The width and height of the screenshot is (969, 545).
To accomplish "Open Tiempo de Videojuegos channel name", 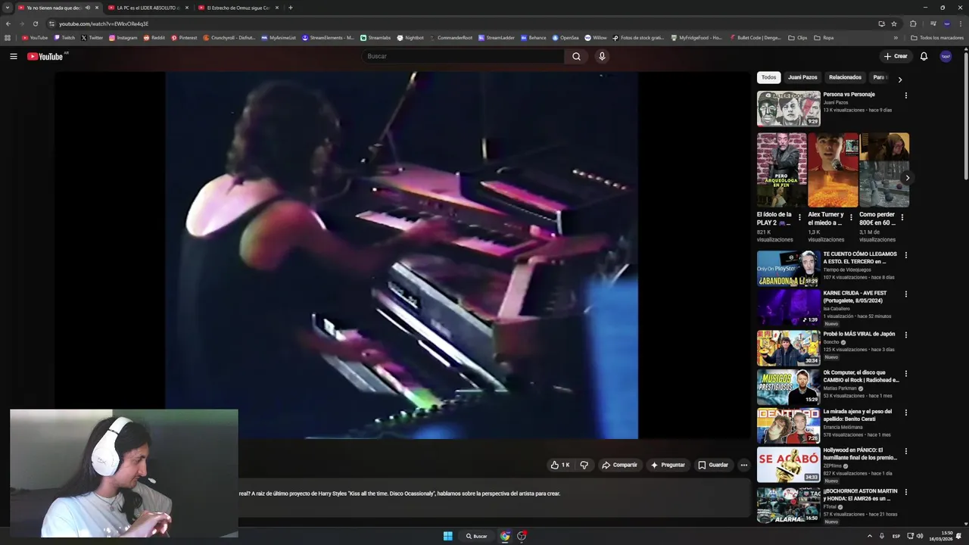I will point(847,269).
